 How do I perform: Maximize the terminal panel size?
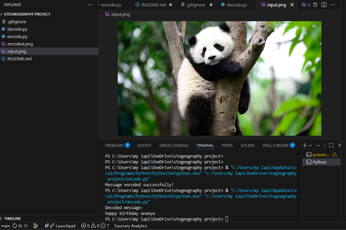click(331, 145)
